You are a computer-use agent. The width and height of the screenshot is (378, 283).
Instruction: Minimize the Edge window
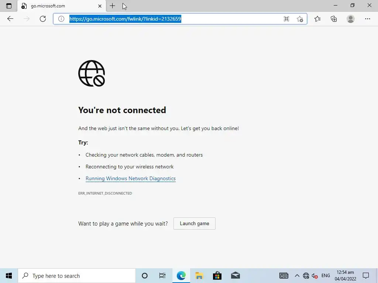336,5
